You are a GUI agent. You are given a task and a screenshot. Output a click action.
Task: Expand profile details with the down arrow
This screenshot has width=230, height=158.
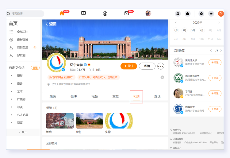162,77
